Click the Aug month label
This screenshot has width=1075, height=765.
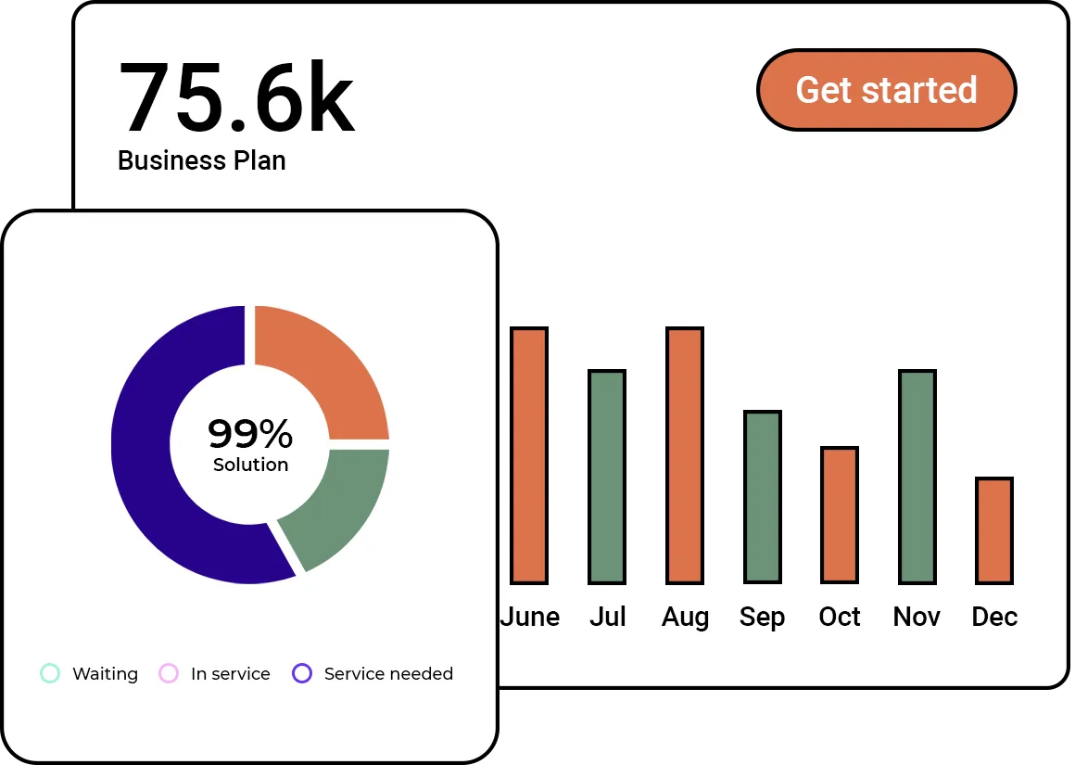[685, 617]
